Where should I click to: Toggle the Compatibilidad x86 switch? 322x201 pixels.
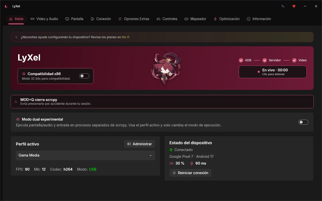point(84,76)
